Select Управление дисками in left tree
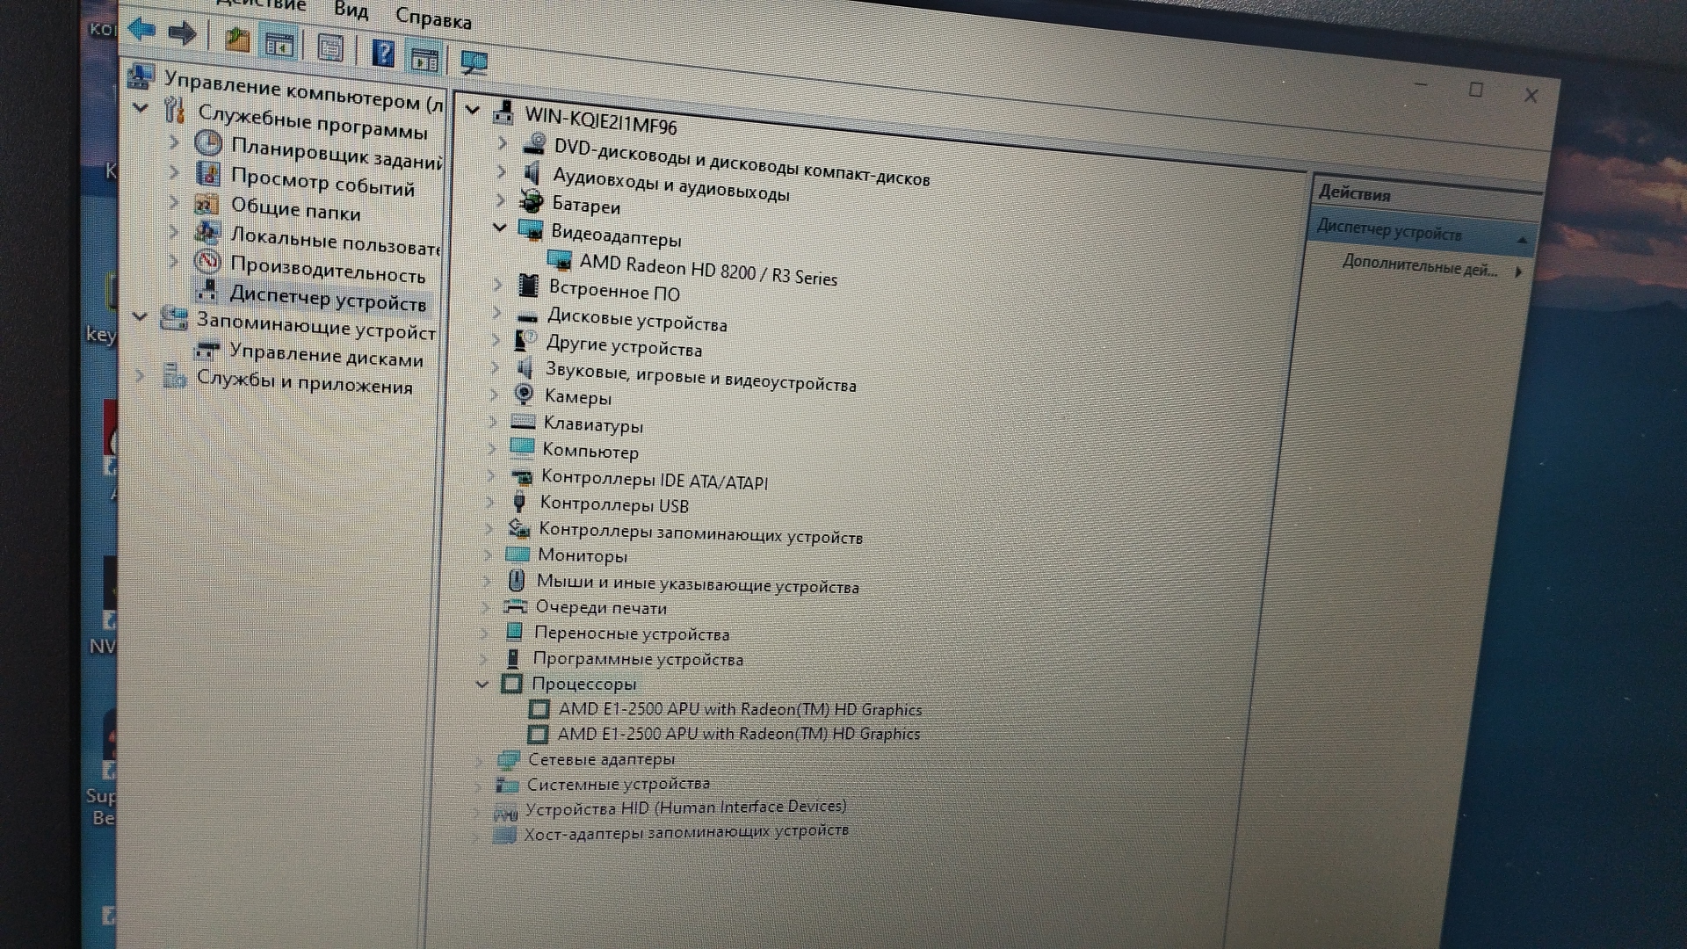 [x=325, y=357]
